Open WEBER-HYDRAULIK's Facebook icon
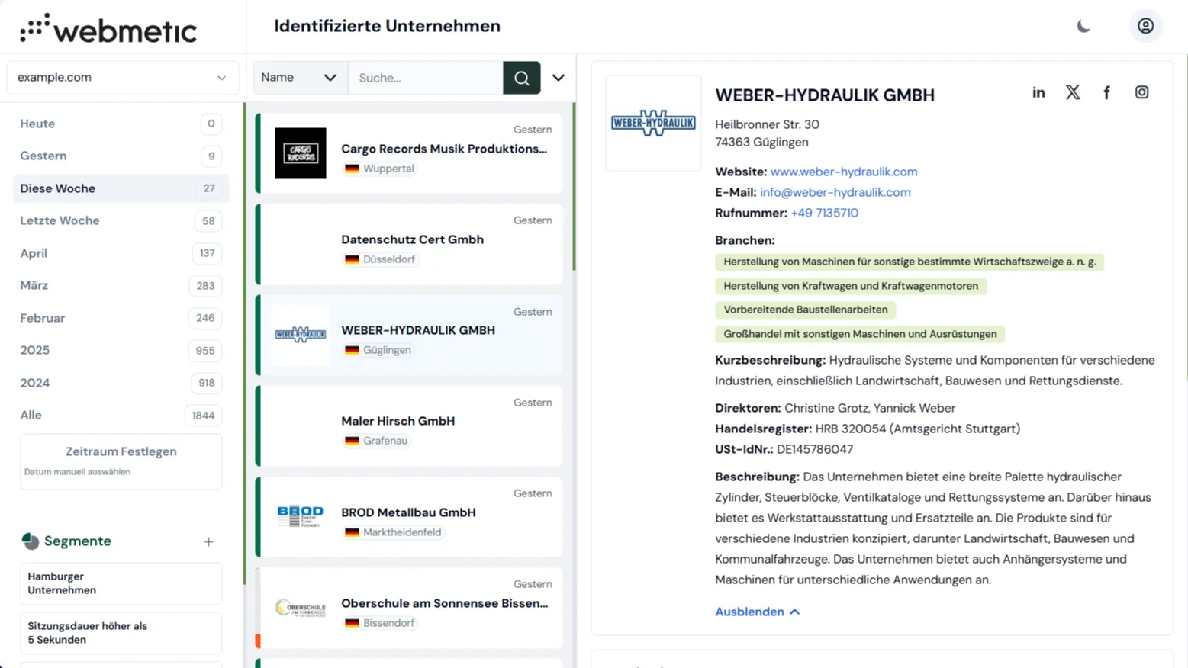Image resolution: width=1188 pixels, height=668 pixels. pos(1106,92)
